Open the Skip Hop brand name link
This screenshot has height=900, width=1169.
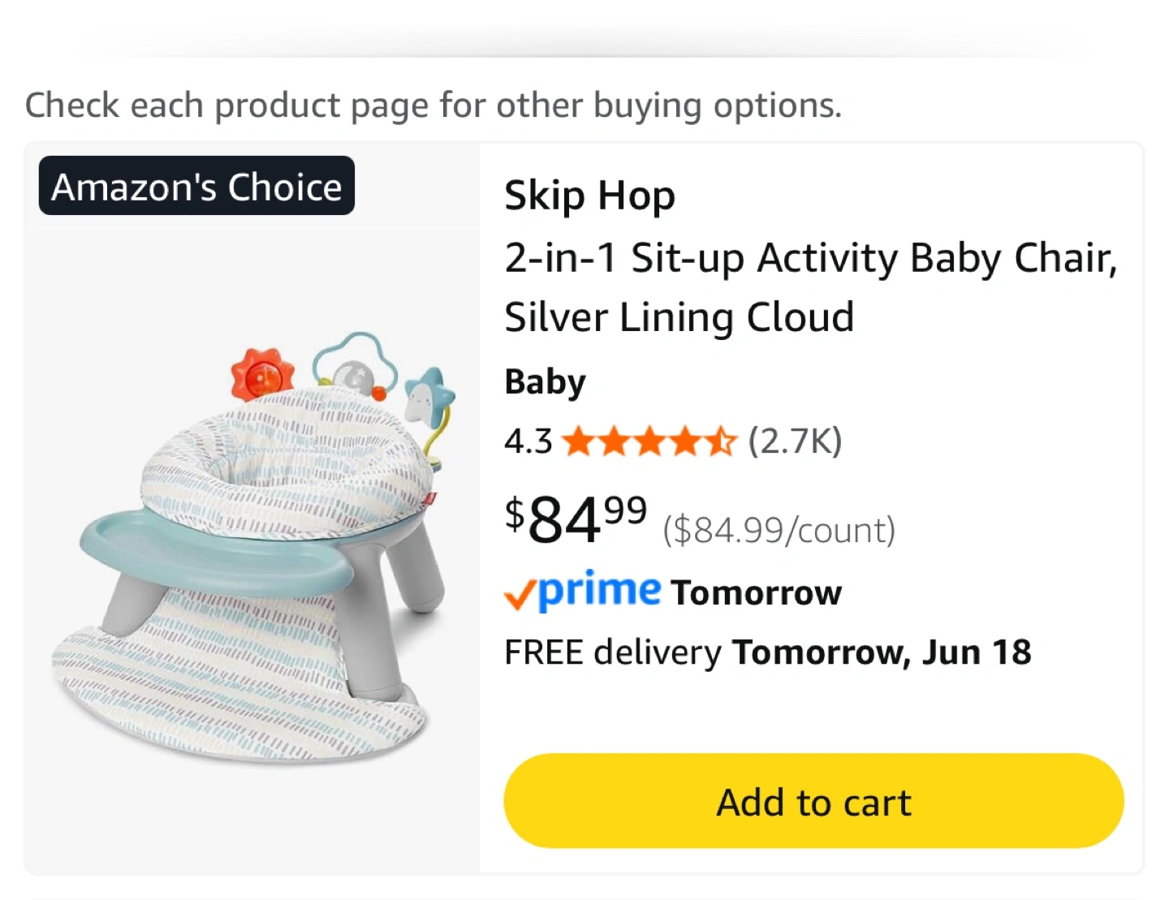pyautogui.click(x=589, y=196)
